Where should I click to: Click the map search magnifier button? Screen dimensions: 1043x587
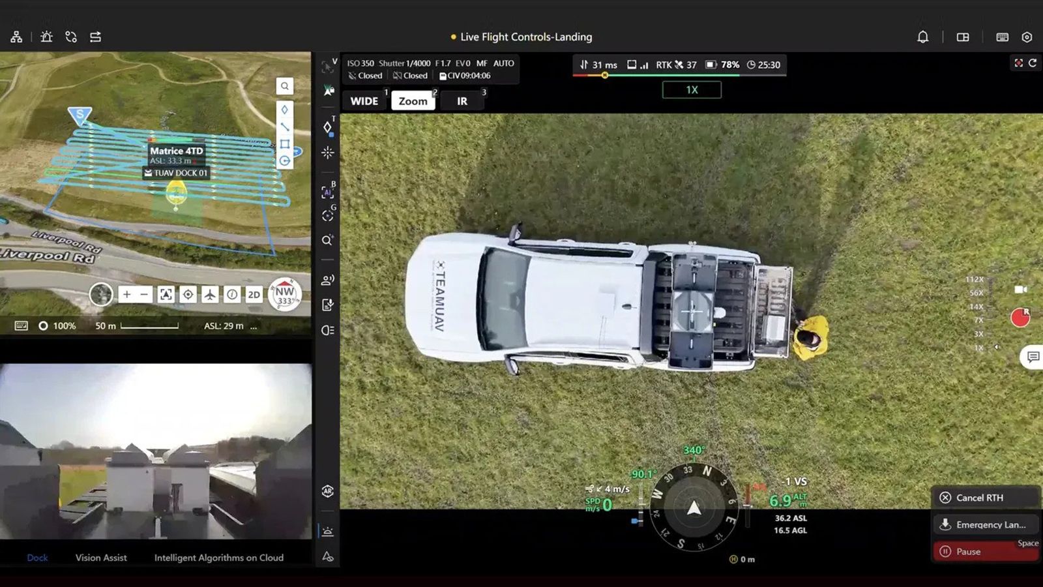point(285,86)
